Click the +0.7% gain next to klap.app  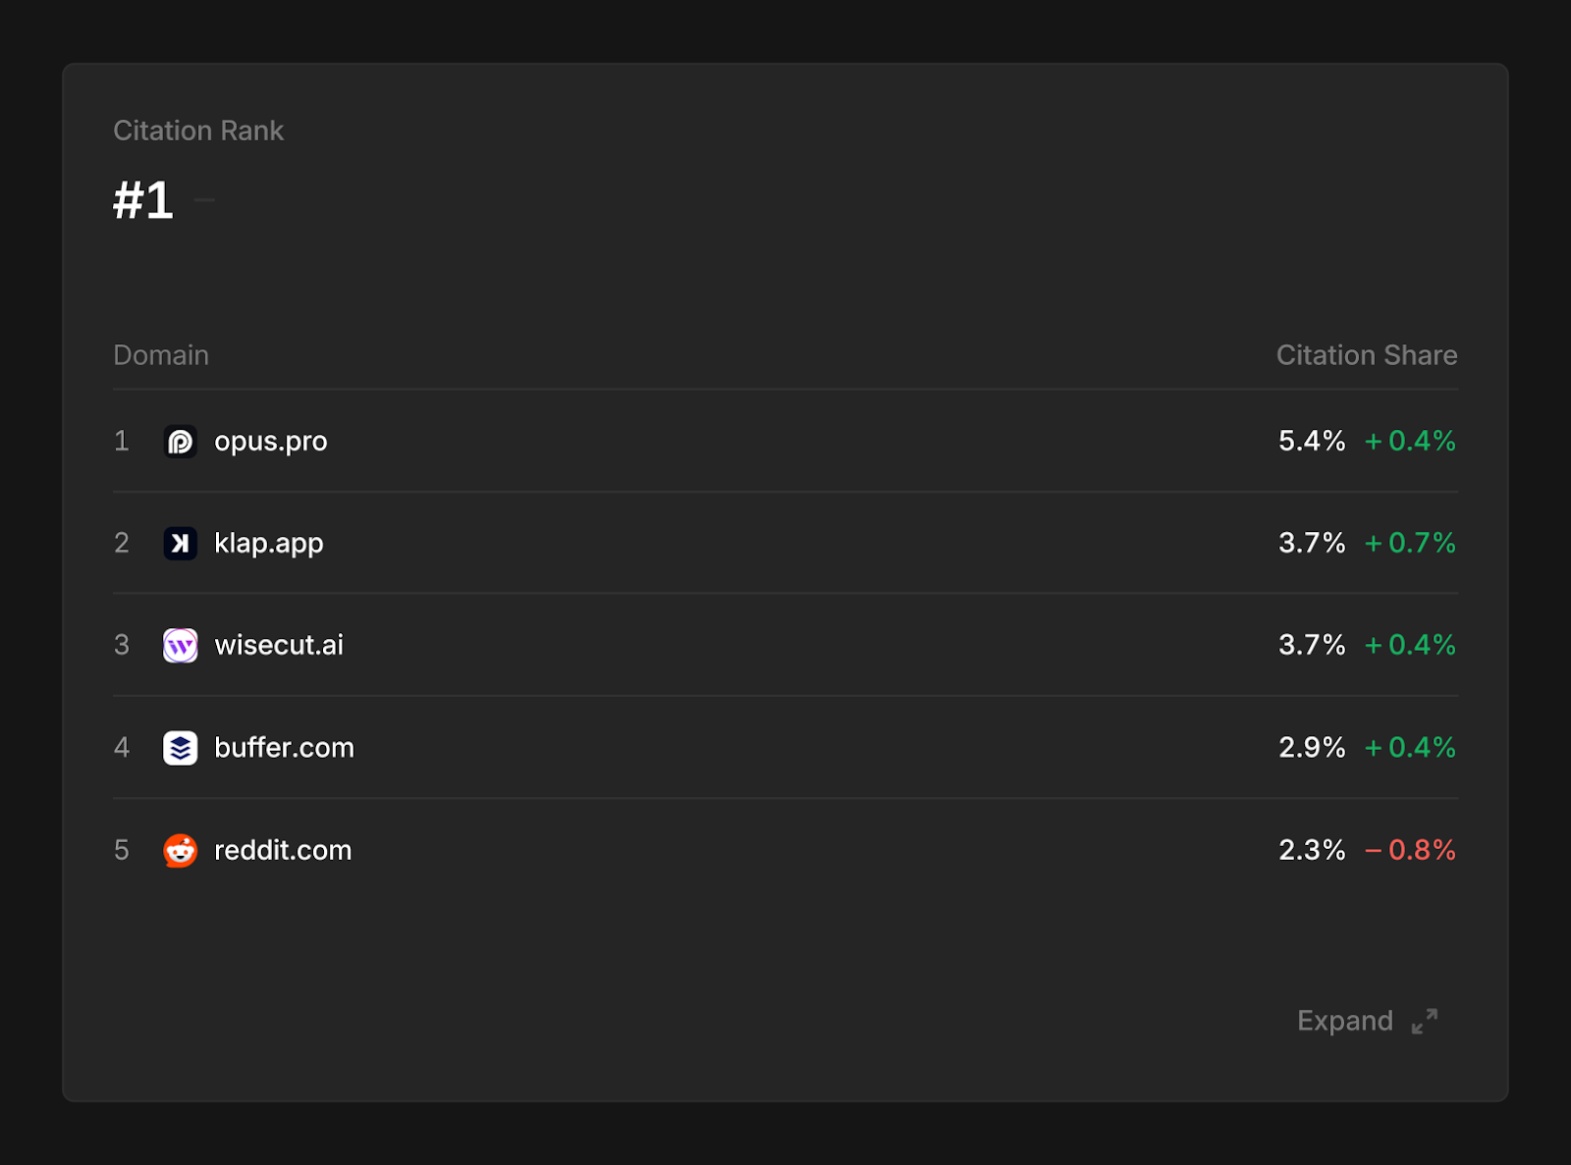pos(1409,543)
